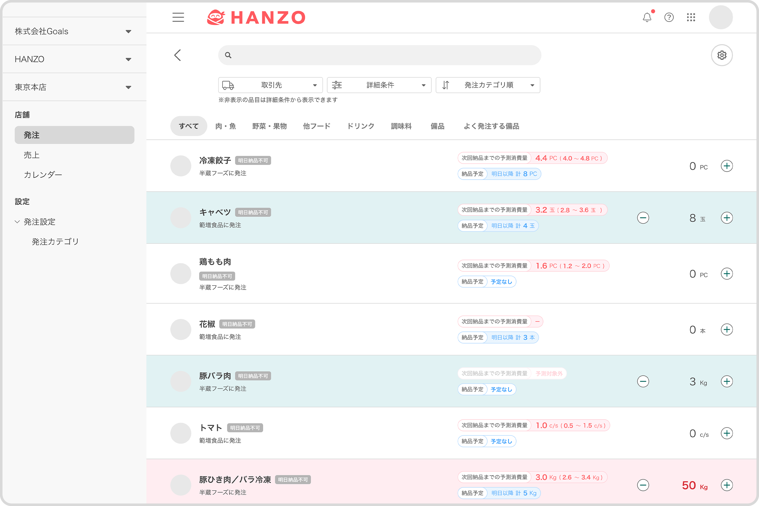Select the ドリンク category tab

click(361, 126)
